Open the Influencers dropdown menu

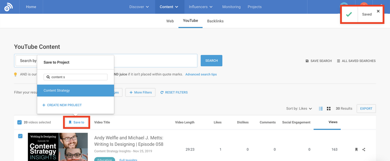pos(200,7)
